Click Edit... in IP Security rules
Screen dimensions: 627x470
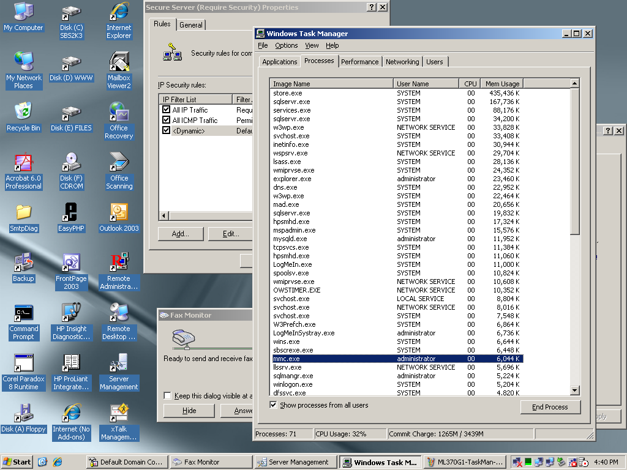coord(231,234)
